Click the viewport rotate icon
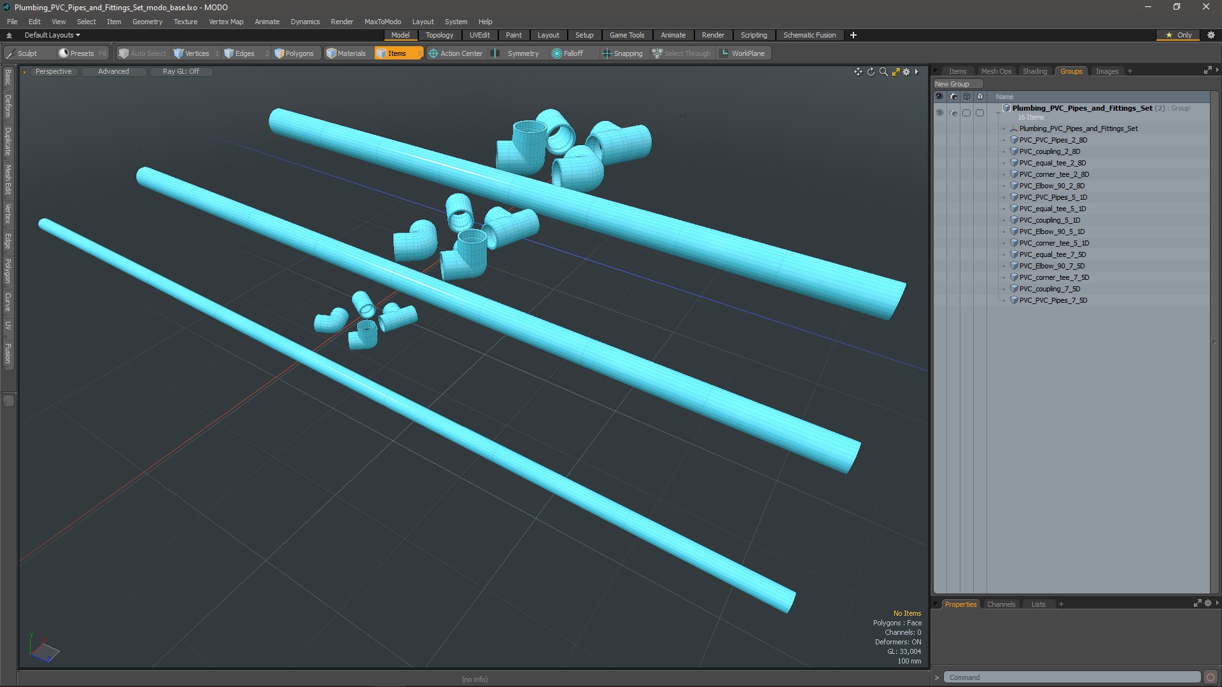 tap(871, 72)
